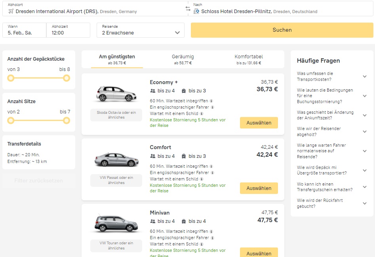
Task: Expand the FAQ about Änderung der Ankunftszeit
Action: 364,115
